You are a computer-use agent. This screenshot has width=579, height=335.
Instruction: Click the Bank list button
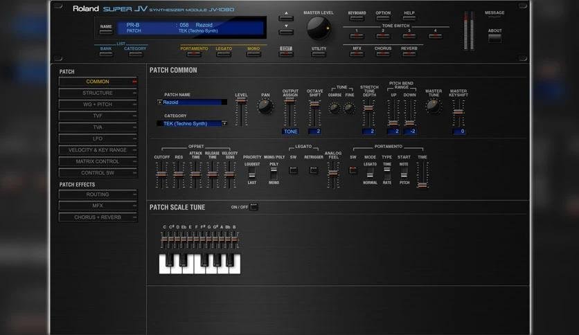pos(106,54)
